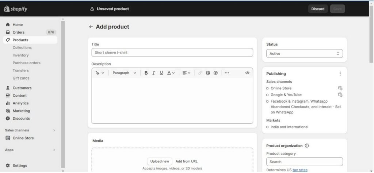The image size is (374, 173).
Task: Click the sidebar vertical scrollbar
Action: coord(63,94)
